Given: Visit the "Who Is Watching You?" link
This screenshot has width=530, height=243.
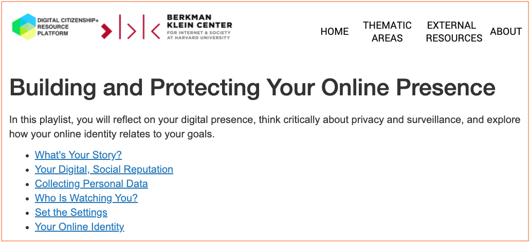Looking at the screenshot, I should 86,198.
